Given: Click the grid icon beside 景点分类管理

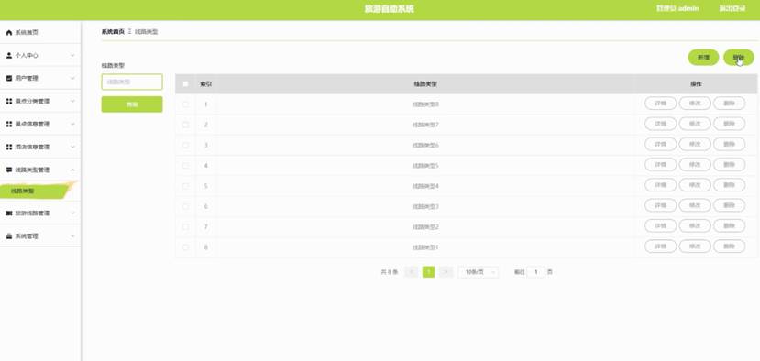Looking at the screenshot, I should [x=9, y=102].
